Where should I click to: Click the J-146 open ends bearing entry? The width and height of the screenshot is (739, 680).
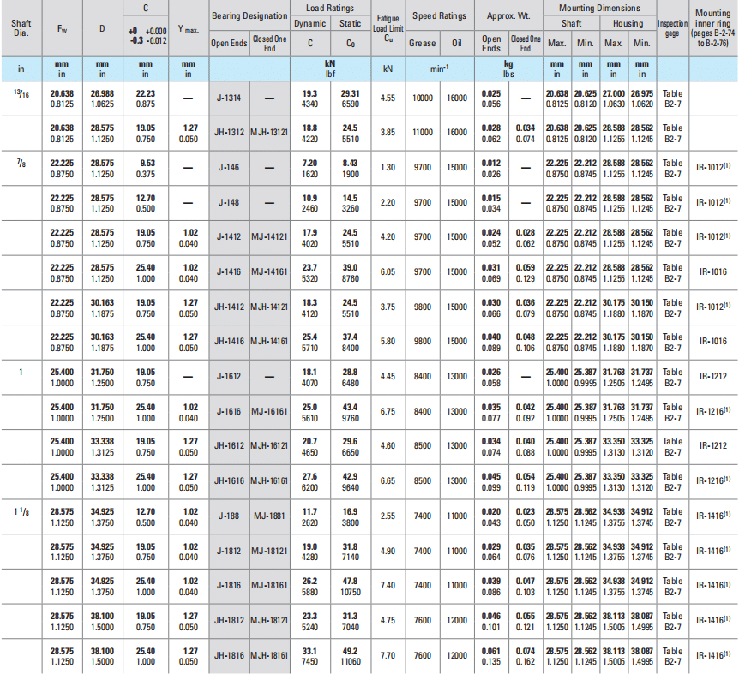coord(229,168)
